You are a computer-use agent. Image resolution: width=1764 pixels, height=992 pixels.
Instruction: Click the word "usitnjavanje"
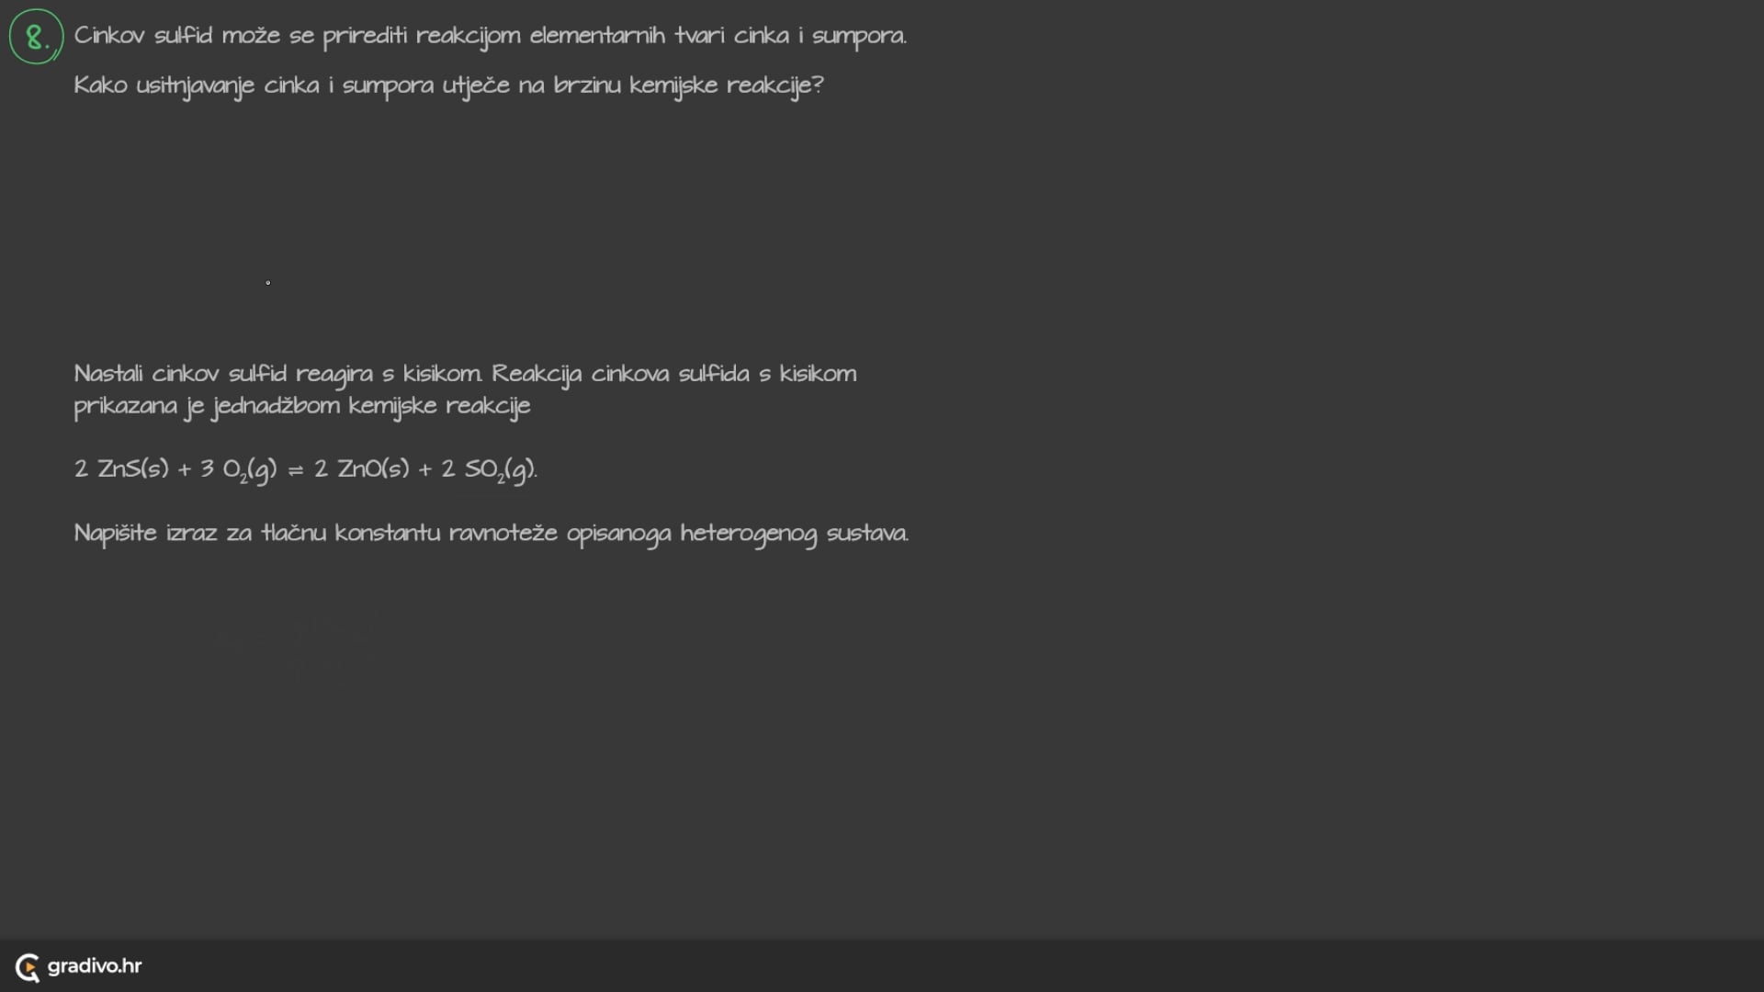point(195,86)
